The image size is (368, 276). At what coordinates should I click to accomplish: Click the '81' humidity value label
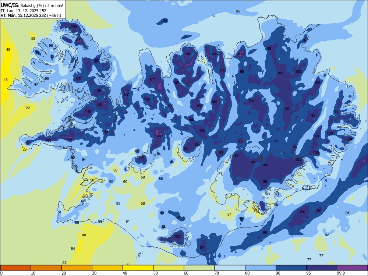tap(128, 221)
